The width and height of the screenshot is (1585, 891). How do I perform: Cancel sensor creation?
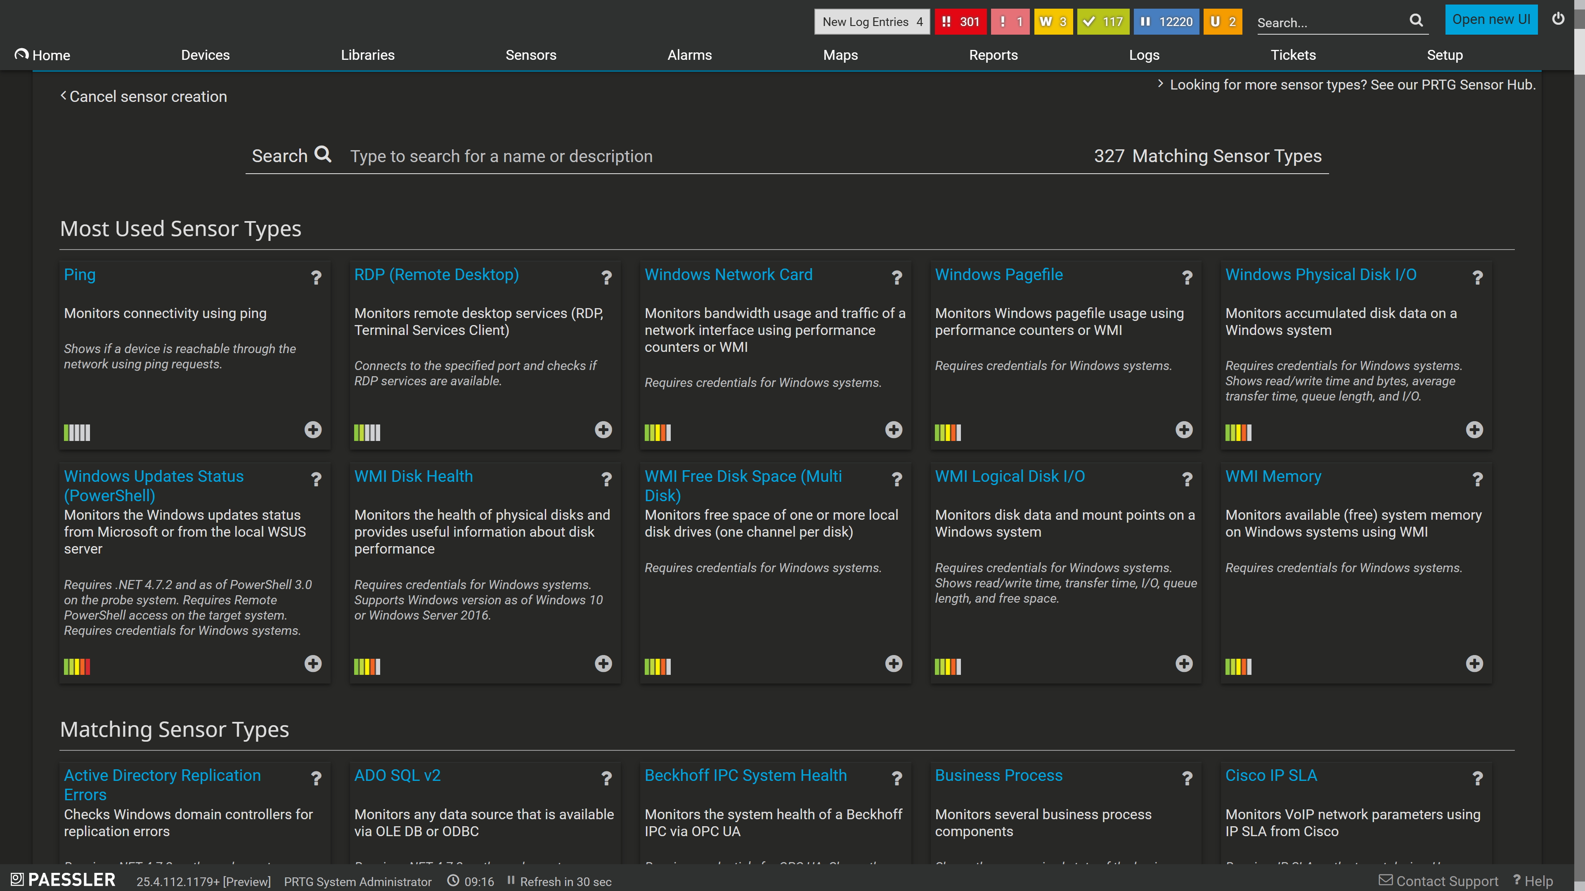(143, 97)
